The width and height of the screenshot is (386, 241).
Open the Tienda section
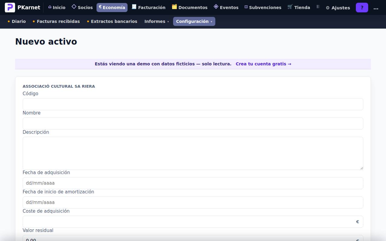tap(299, 8)
